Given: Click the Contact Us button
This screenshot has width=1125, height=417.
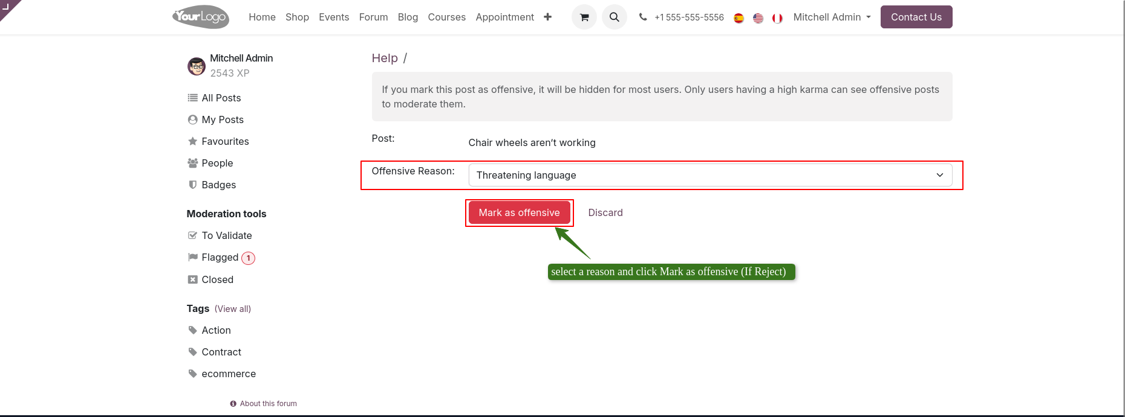Looking at the screenshot, I should coord(916,17).
